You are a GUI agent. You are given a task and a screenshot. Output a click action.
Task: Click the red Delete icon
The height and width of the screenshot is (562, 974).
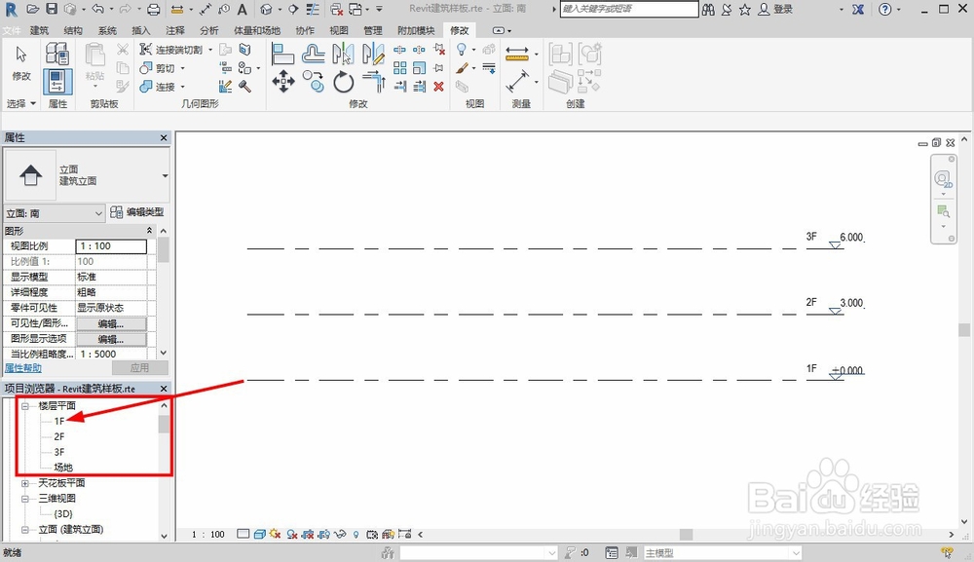coord(438,87)
